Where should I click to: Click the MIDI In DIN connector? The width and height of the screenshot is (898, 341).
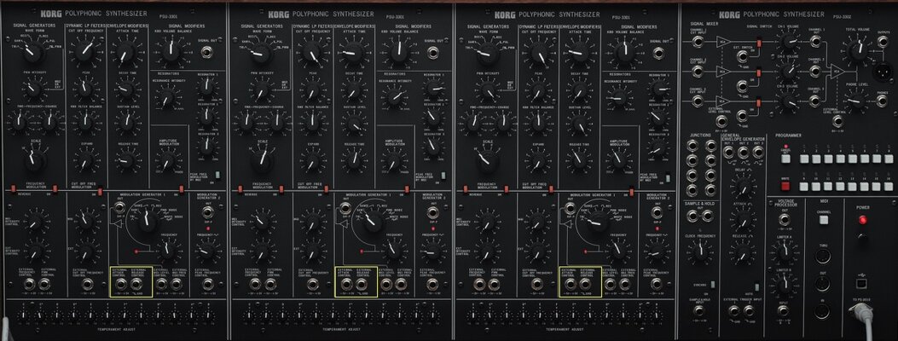[822, 310]
